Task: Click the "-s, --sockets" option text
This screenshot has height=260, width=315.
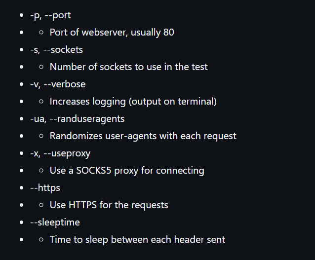Action: pyautogui.click(x=56, y=50)
